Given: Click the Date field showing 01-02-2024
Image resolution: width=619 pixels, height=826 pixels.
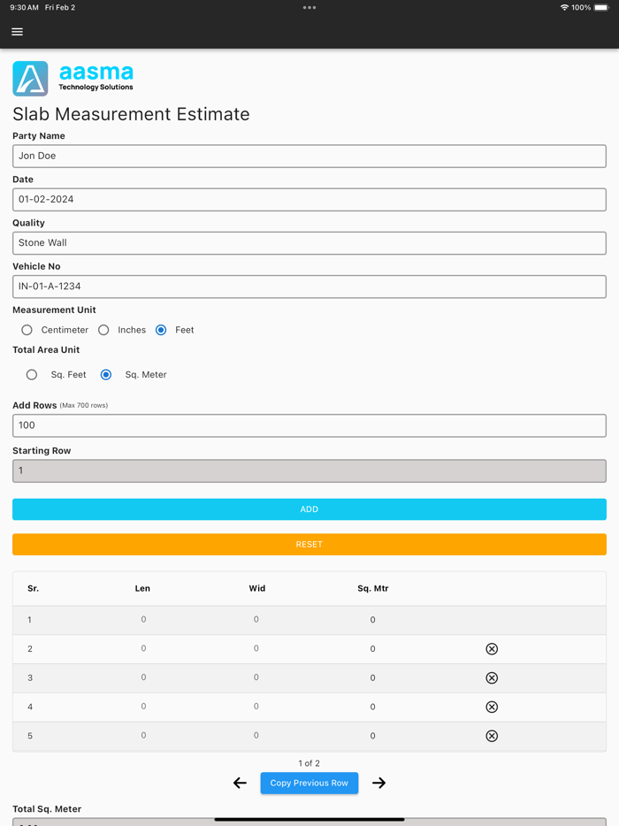Looking at the screenshot, I should [309, 199].
